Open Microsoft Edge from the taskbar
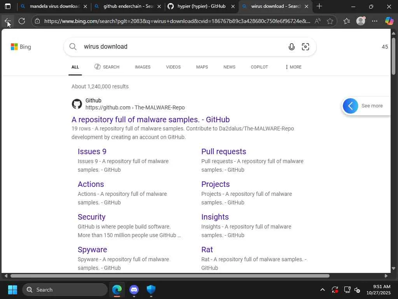 click(x=117, y=290)
